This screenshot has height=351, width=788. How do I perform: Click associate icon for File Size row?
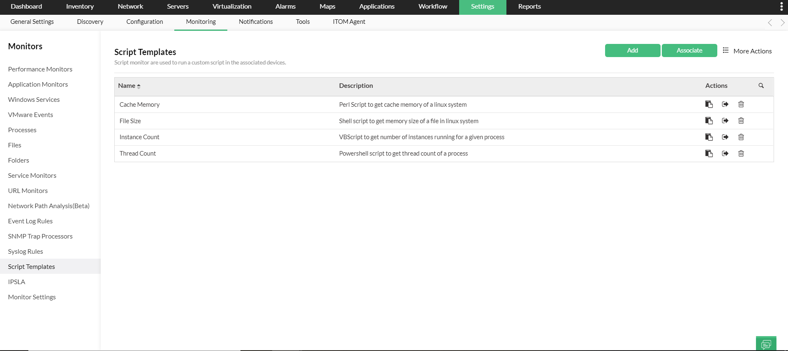click(x=725, y=121)
